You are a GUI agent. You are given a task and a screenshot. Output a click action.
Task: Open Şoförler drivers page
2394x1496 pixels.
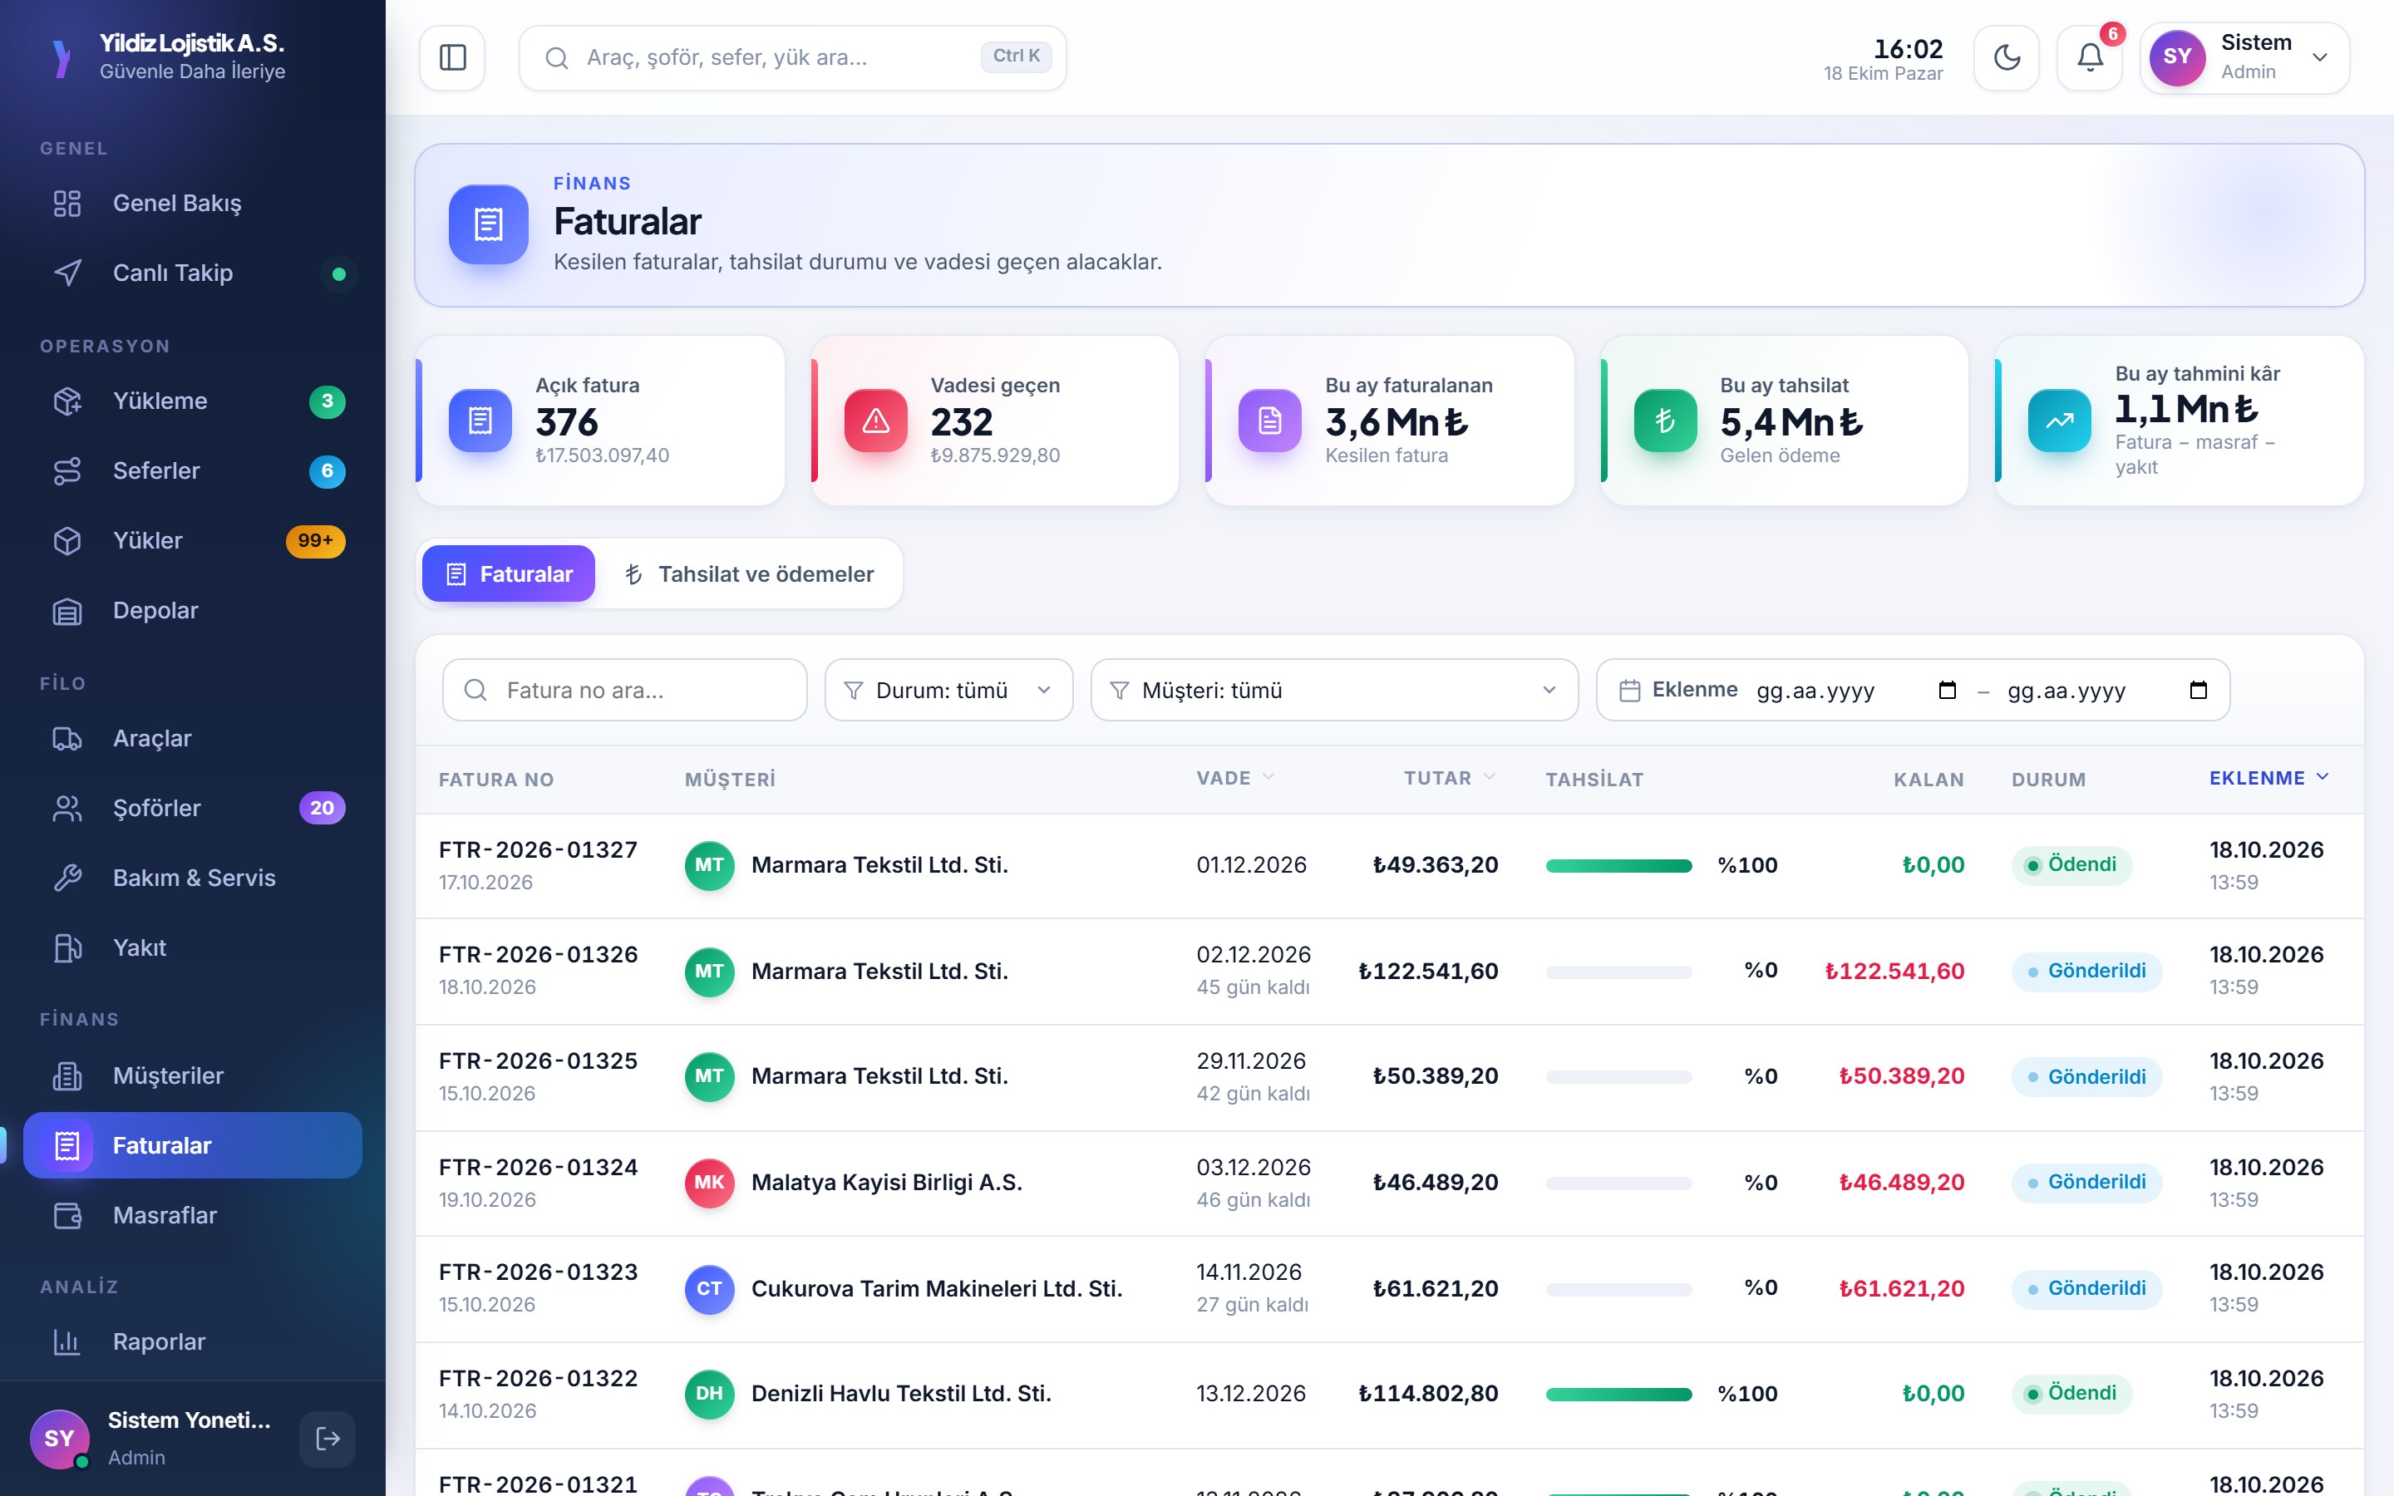[x=193, y=809]
